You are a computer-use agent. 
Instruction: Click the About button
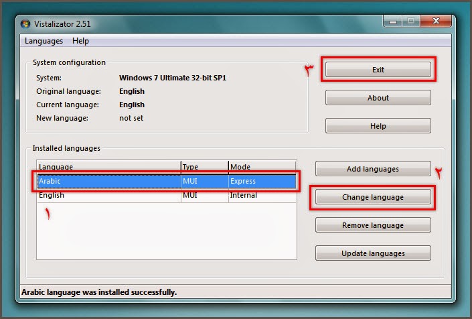click(x=378, y=98)
